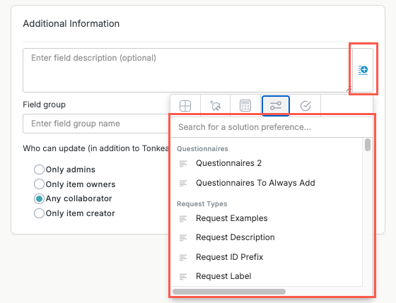Choose Request Description from the list
The height and width of the screenshot is (303, 396).
click(235, 237)
